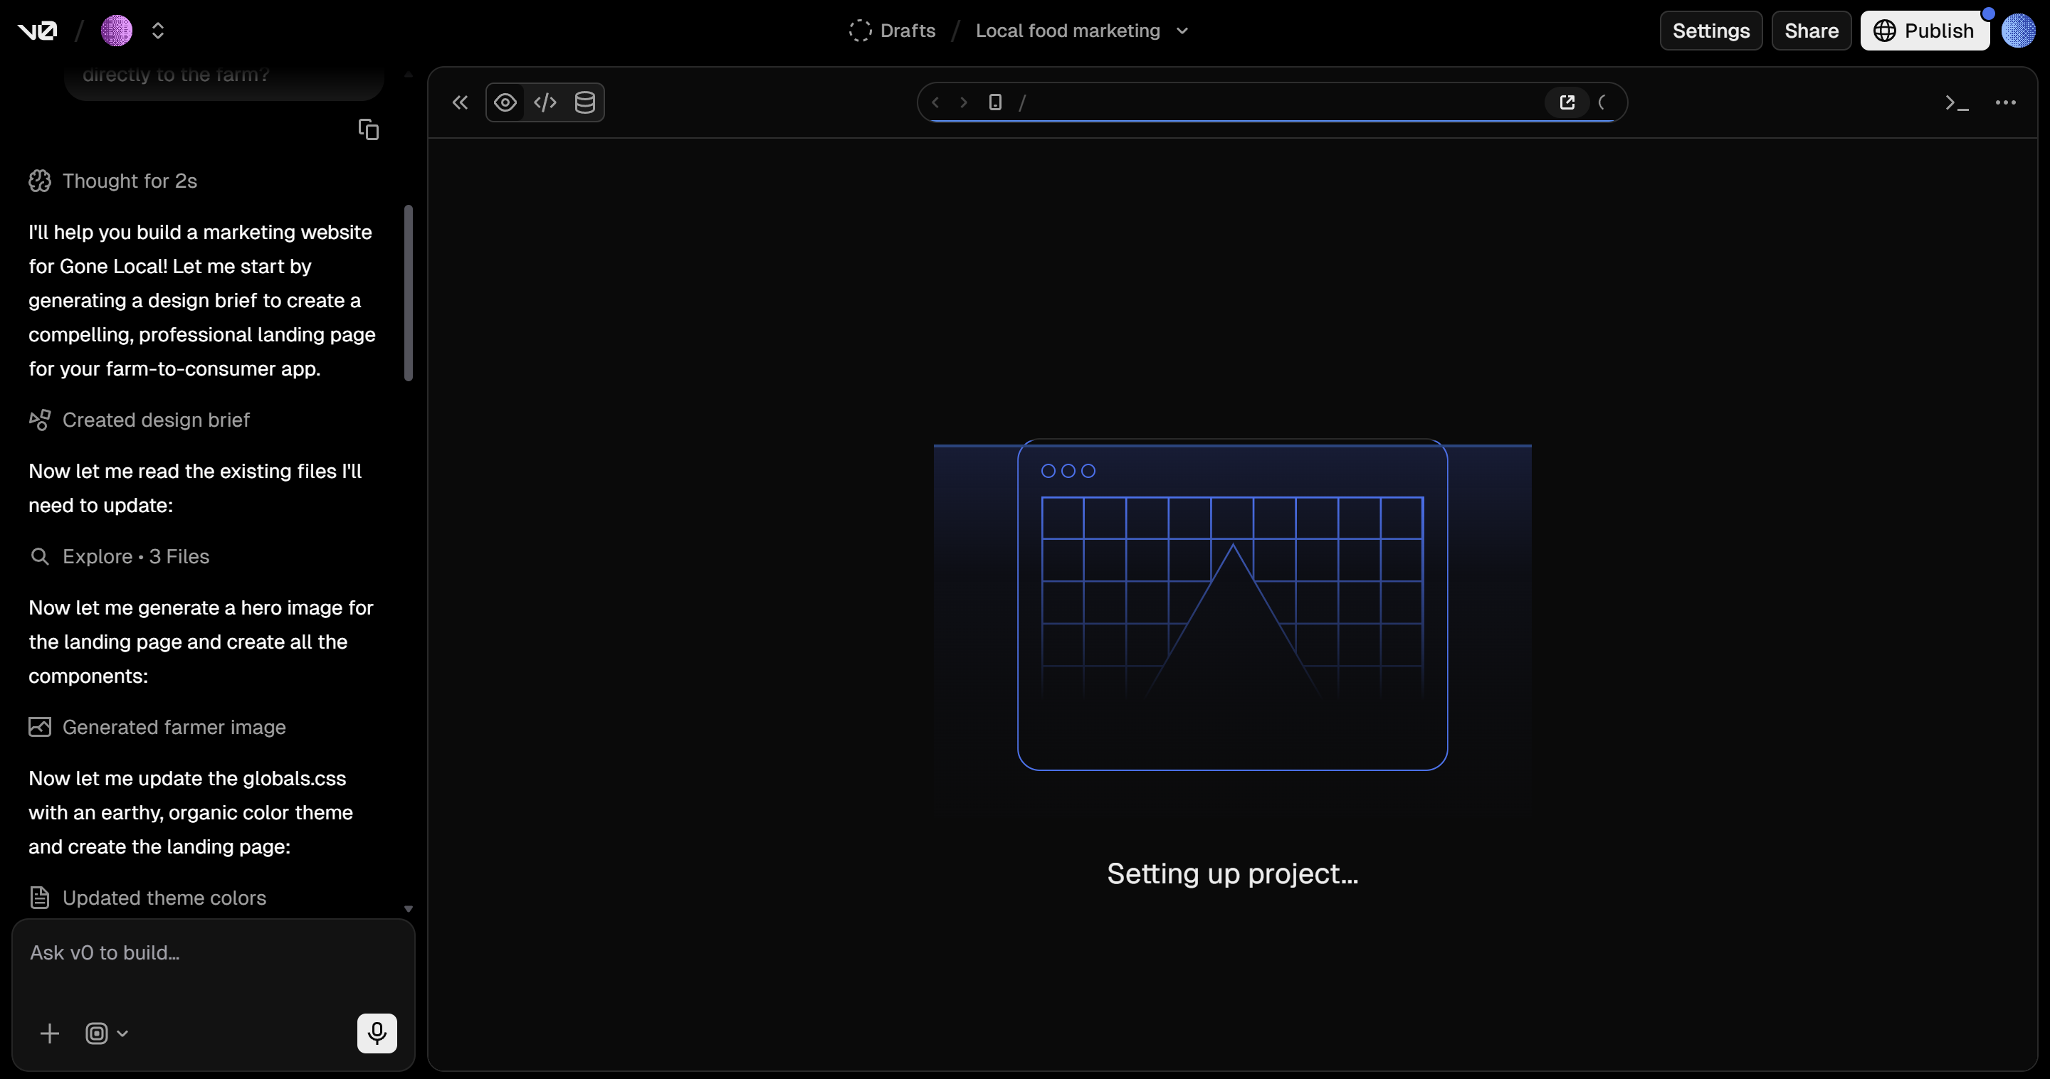2050x1079 pixels.
Task: Toggle mobile device preview icon
Action: (995, 102)
